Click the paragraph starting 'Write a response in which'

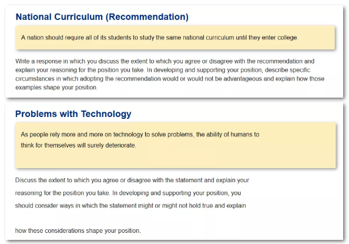click(170, 74)
